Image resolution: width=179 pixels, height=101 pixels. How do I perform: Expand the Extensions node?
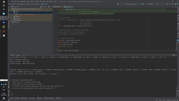[x=11, y=22]
